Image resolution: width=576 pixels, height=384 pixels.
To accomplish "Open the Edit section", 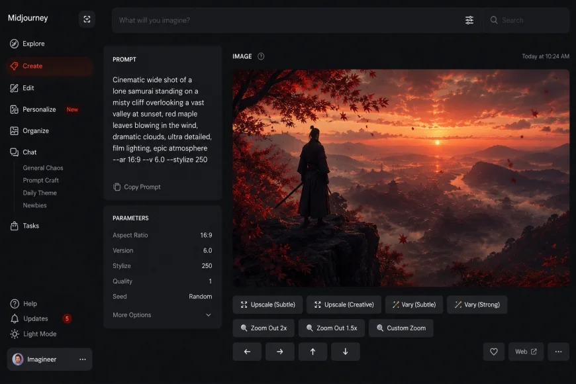I will [x=22, y=88].
